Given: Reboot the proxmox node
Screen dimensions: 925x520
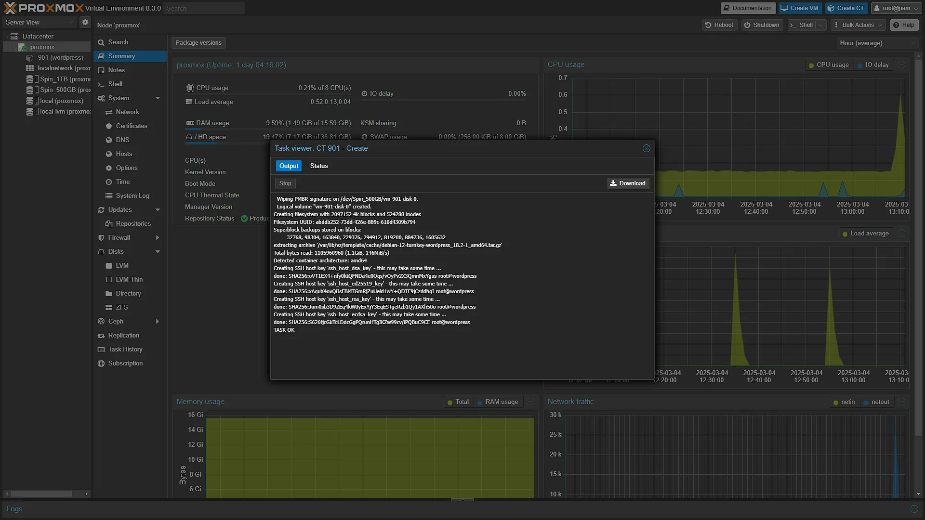Looking at the screenshot, I should point(719,25).
